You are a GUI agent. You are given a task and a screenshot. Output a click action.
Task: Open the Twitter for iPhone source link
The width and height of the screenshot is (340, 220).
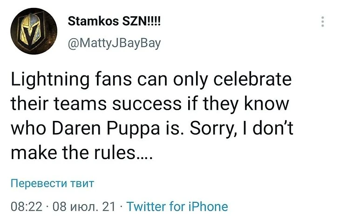tap(177, 207)
